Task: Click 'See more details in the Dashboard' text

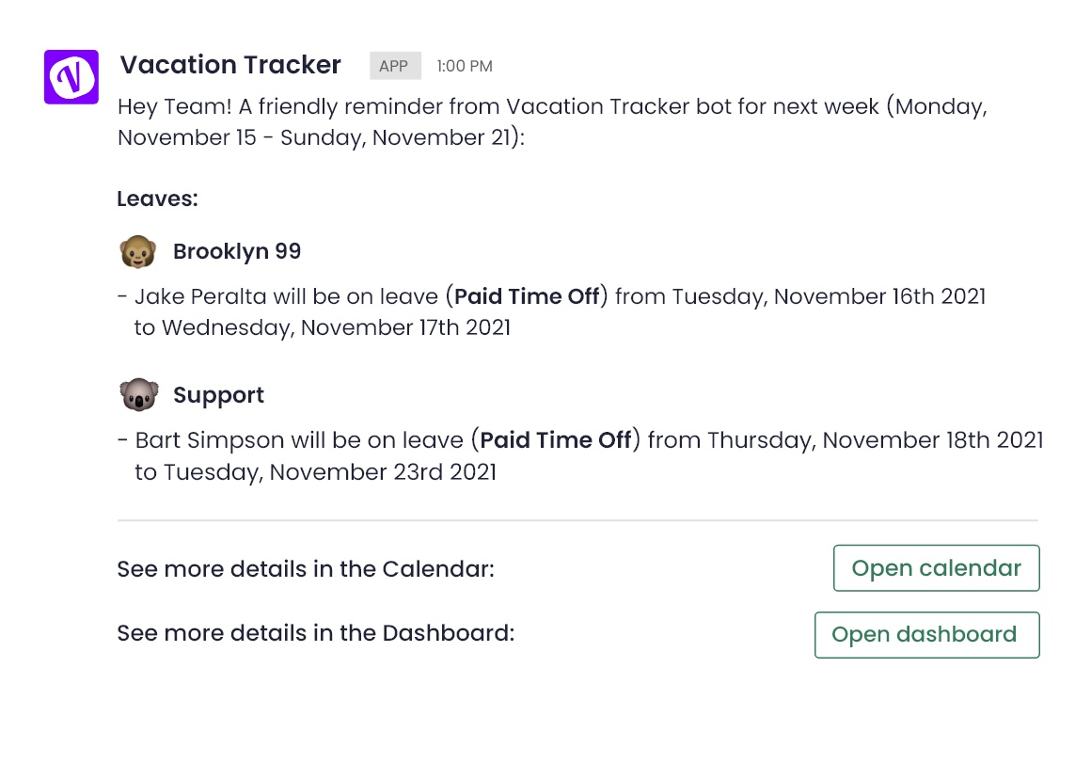Action: coord(316,633)
